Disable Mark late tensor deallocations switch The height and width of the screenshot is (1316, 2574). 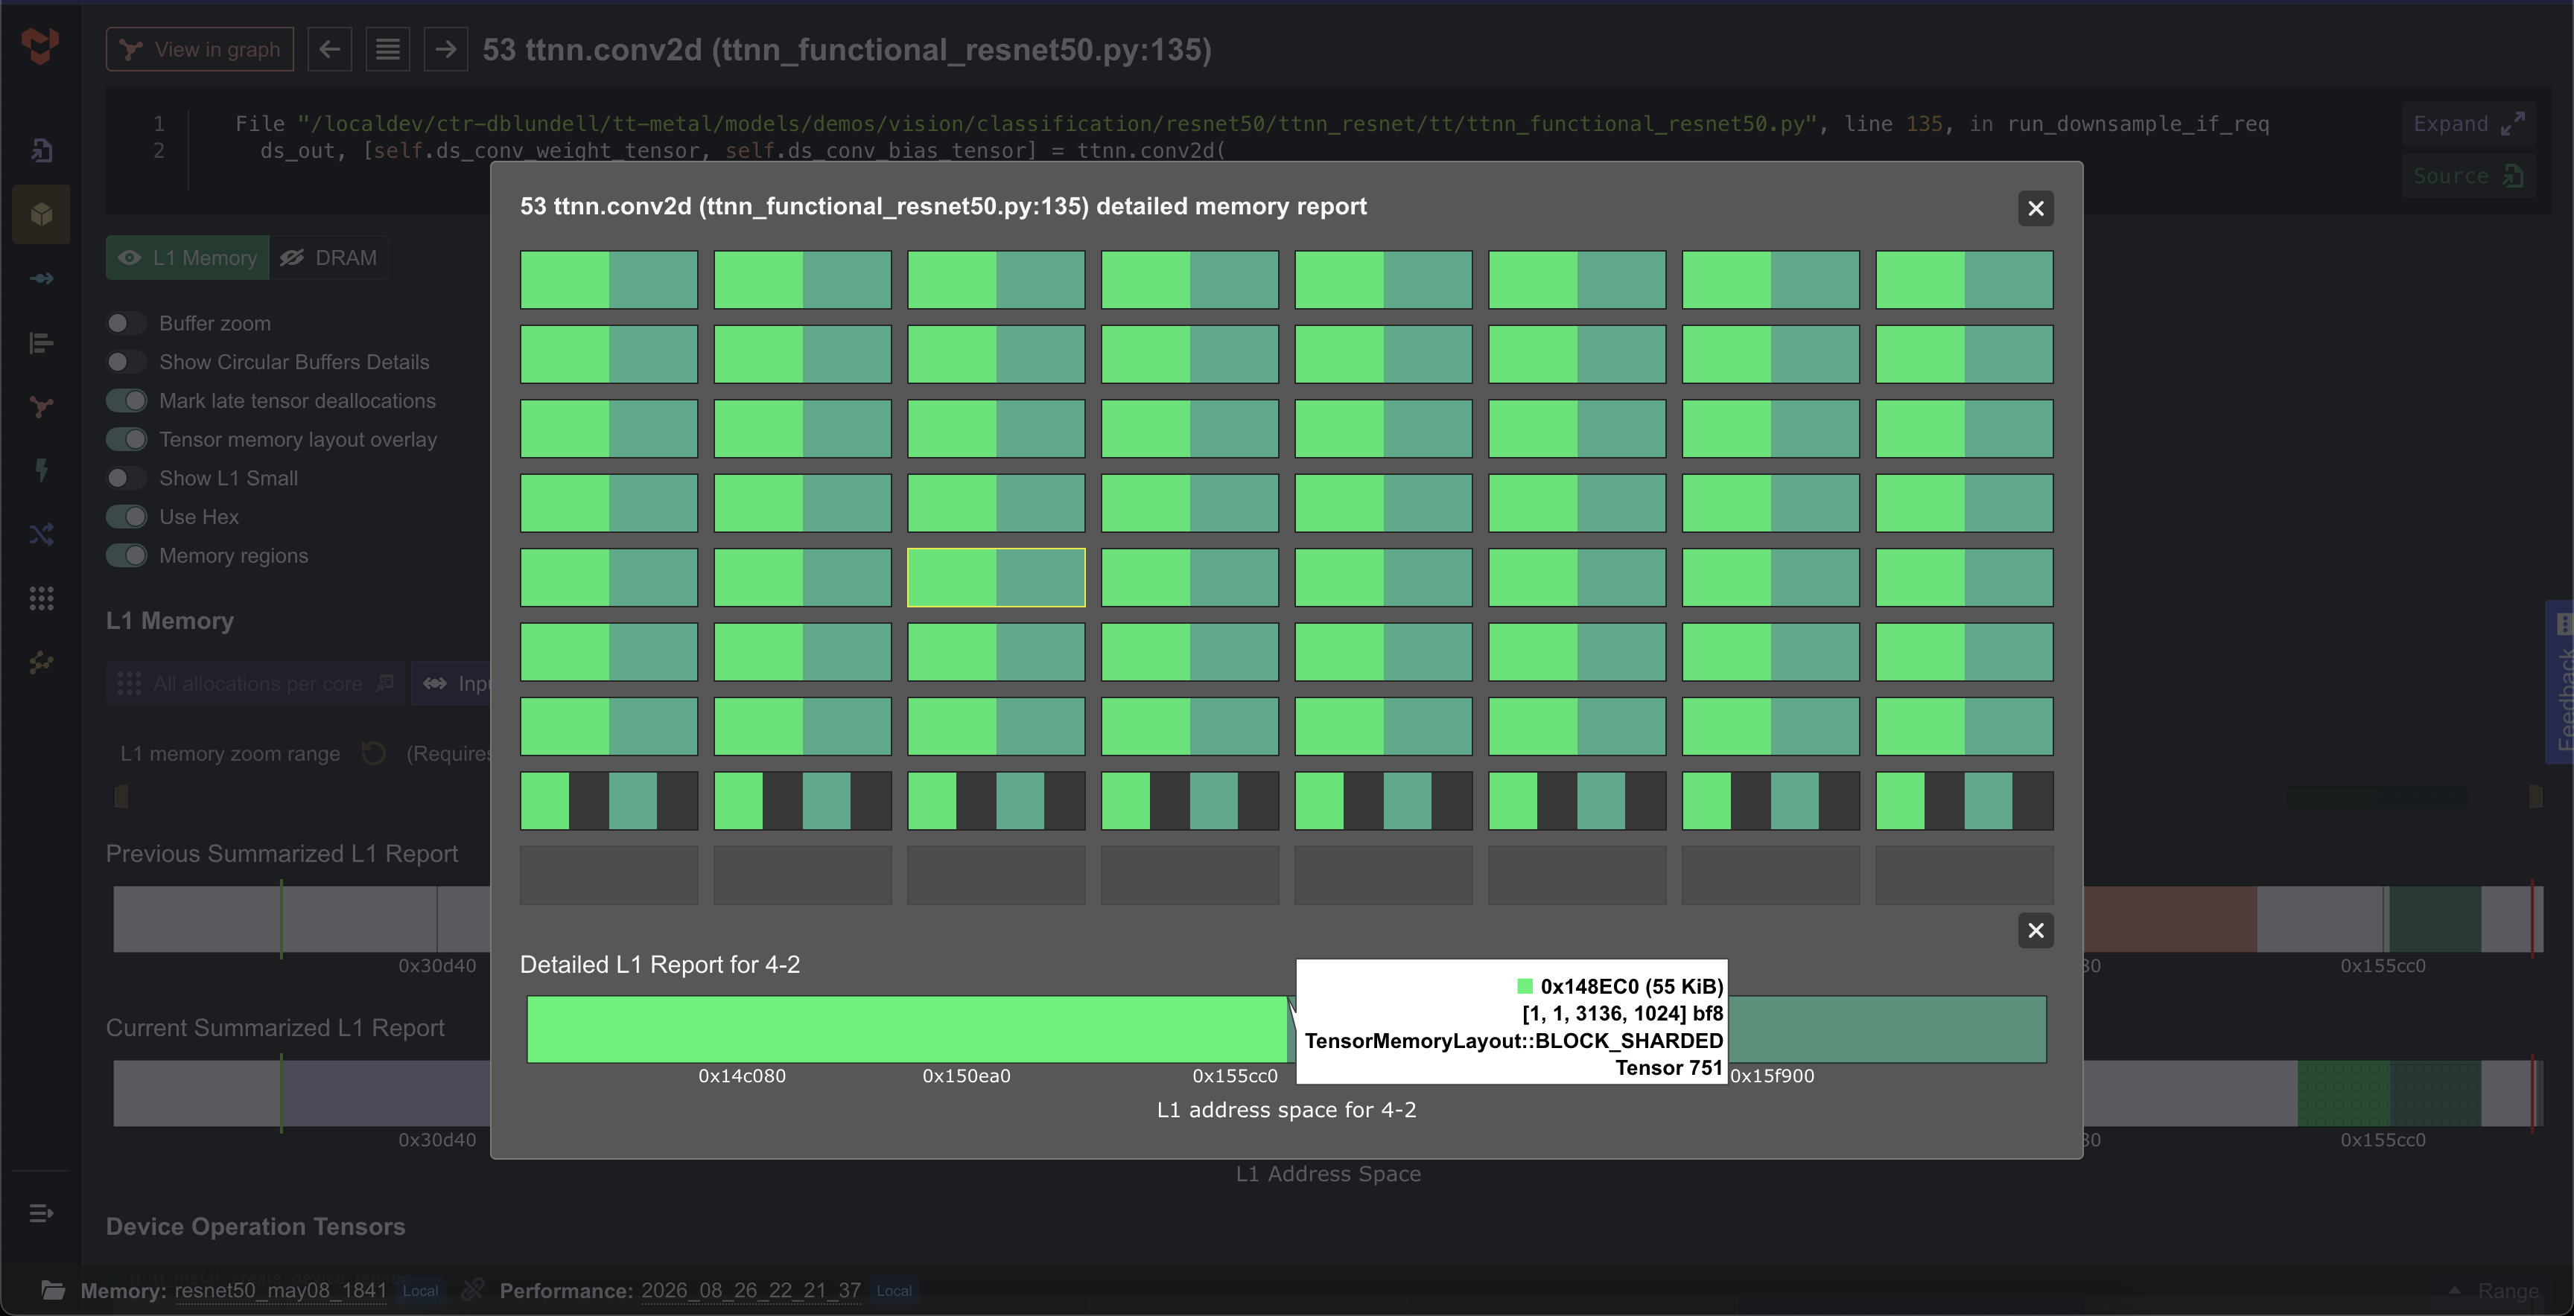[x=127, y=400]
